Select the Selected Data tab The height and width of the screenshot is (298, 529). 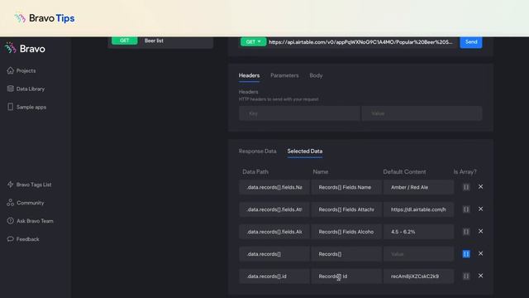[x=305, y=151]
